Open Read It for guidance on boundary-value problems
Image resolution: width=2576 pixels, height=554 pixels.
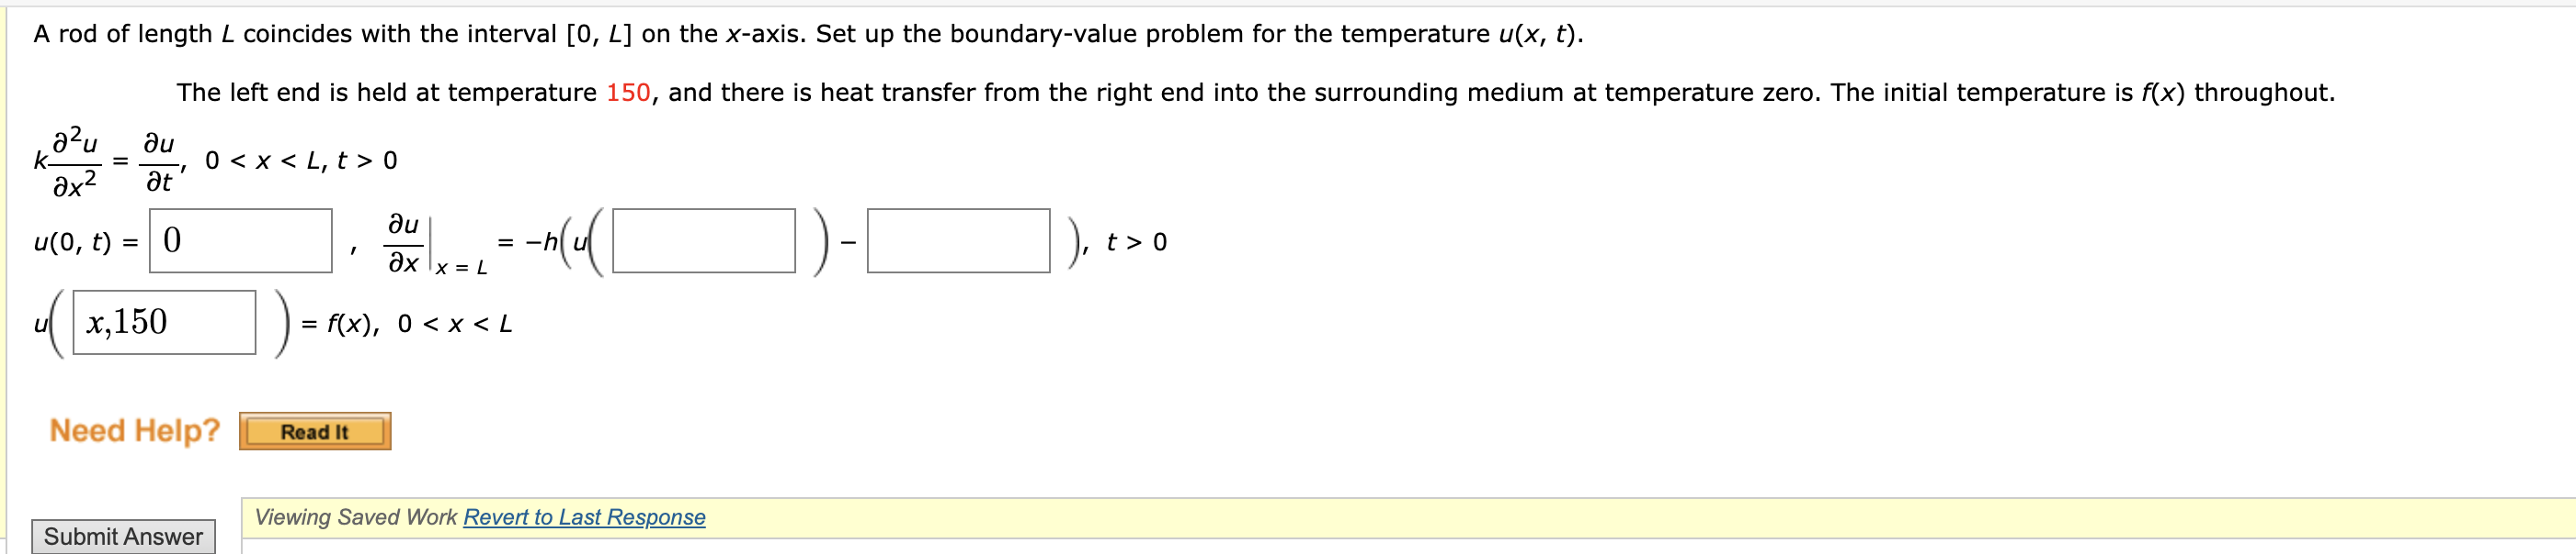coord(316,431)
